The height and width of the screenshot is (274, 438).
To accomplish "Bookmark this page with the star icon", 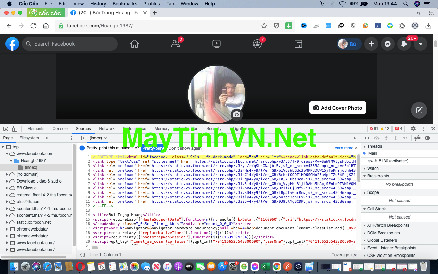I will [264, 26].
